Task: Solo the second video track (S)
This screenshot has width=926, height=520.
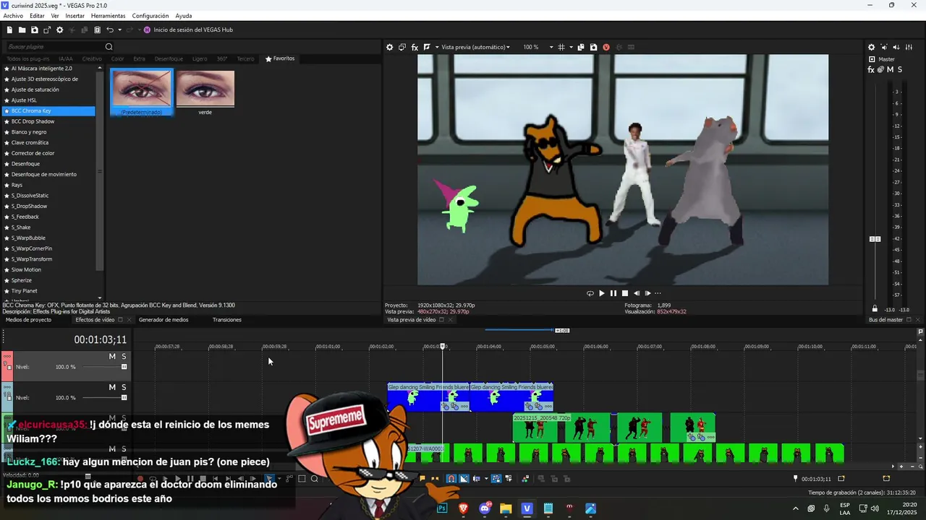Action: 124,388
